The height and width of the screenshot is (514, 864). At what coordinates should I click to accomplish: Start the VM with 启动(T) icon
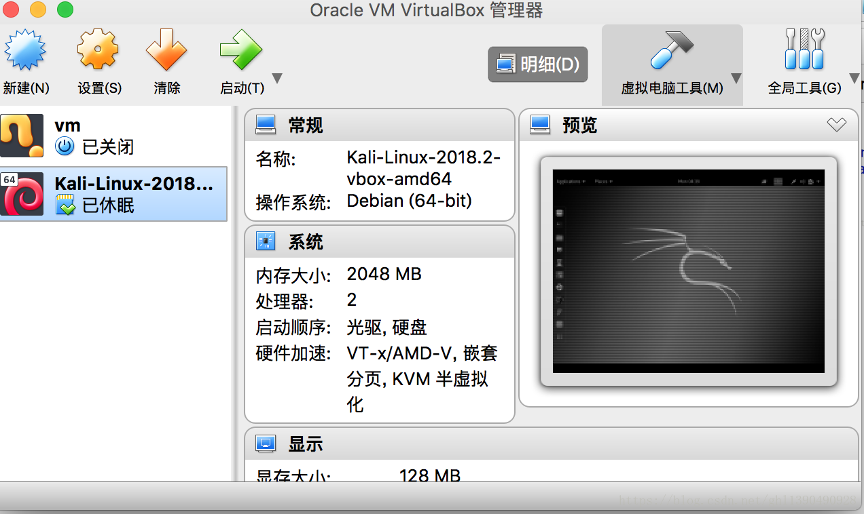[241, 51]
